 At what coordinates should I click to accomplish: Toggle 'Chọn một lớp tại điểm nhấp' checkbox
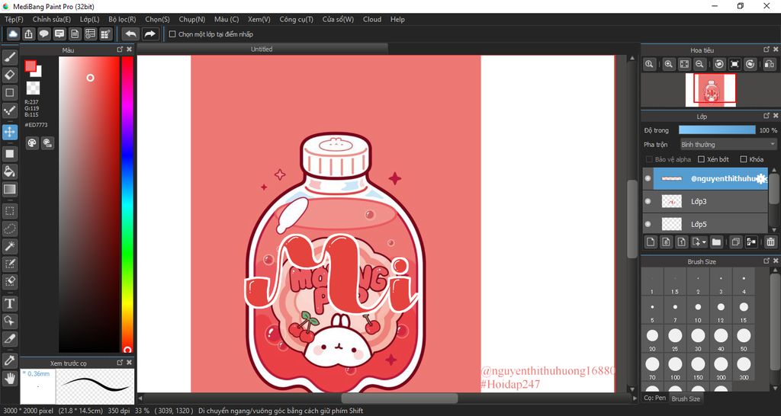tap(172, 34)
